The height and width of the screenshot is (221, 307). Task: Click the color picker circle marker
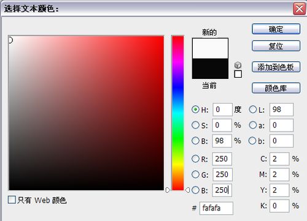tap(10, 40)
